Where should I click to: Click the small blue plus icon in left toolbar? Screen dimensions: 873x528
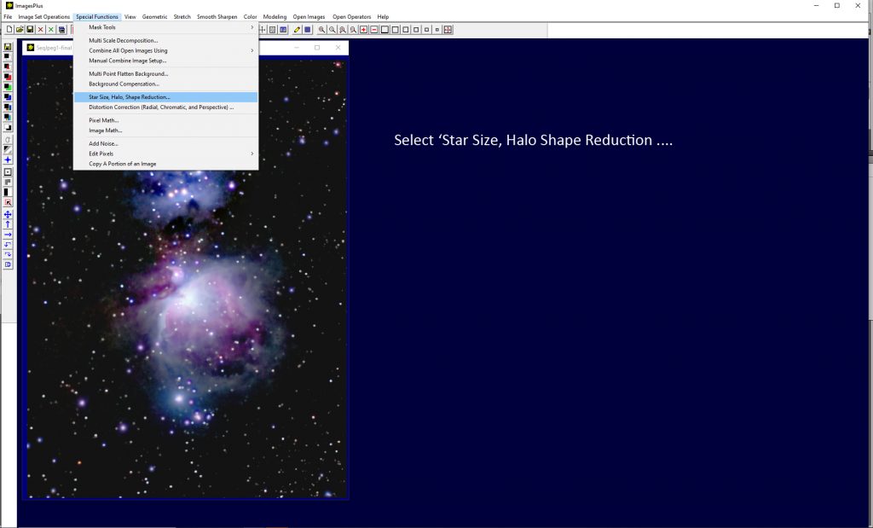point(8,160)
